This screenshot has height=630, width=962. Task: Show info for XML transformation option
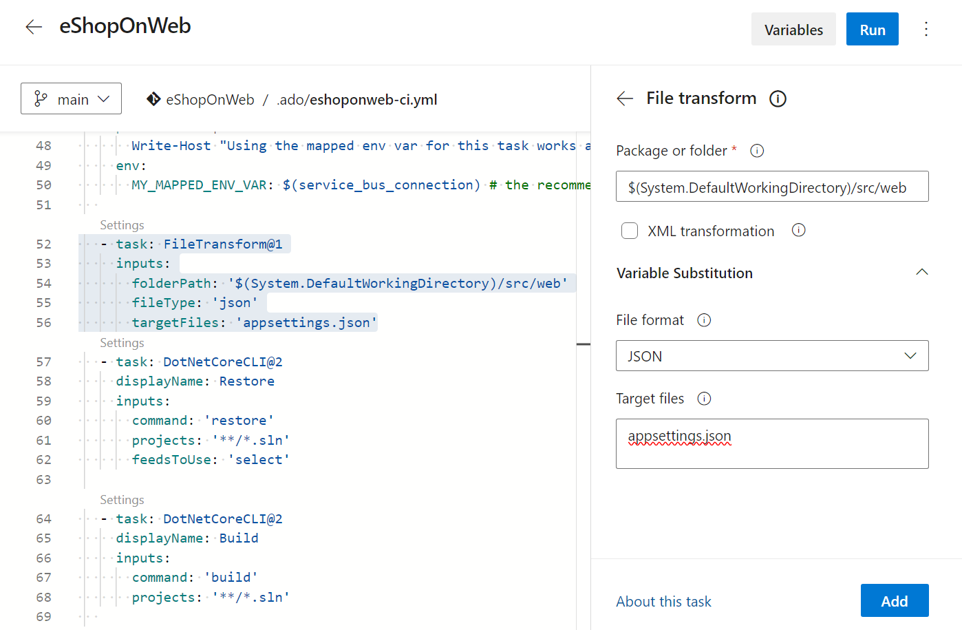click(x=798, y=230)
